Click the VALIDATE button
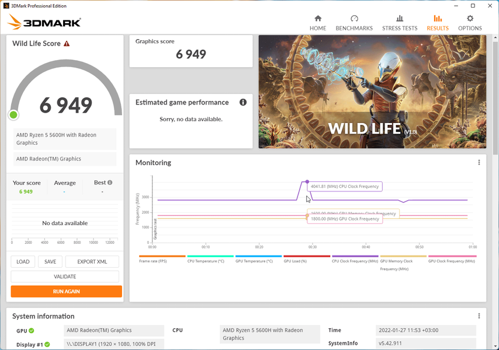This screenshot has height=350, width=499. [x=65, y=276]
